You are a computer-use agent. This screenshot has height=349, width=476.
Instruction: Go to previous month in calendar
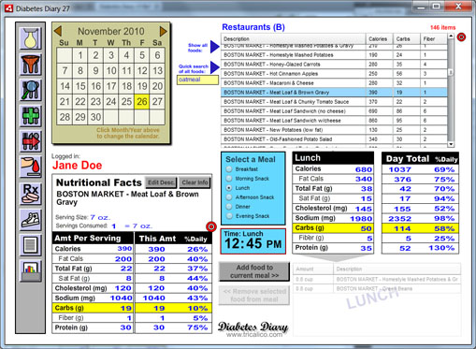[x=58, y=31]
